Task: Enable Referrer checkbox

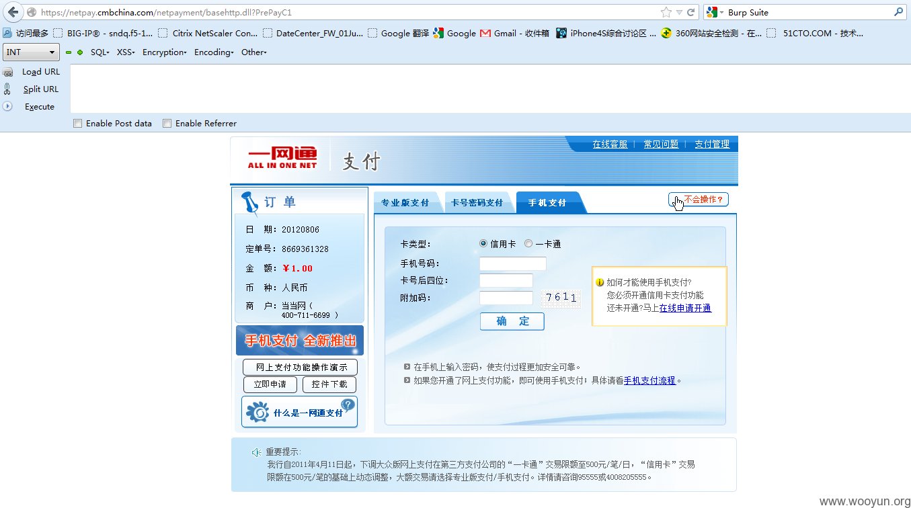Action: point(167,124)
